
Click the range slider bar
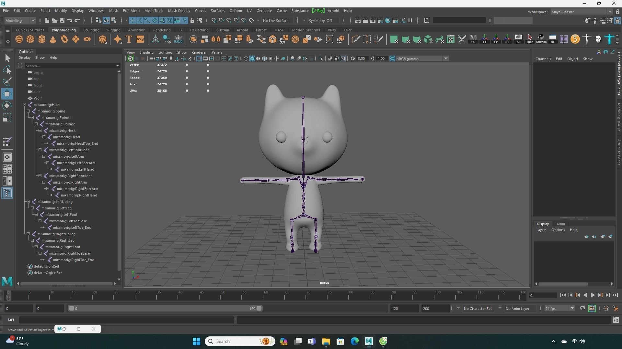click(x=165, y=308)
